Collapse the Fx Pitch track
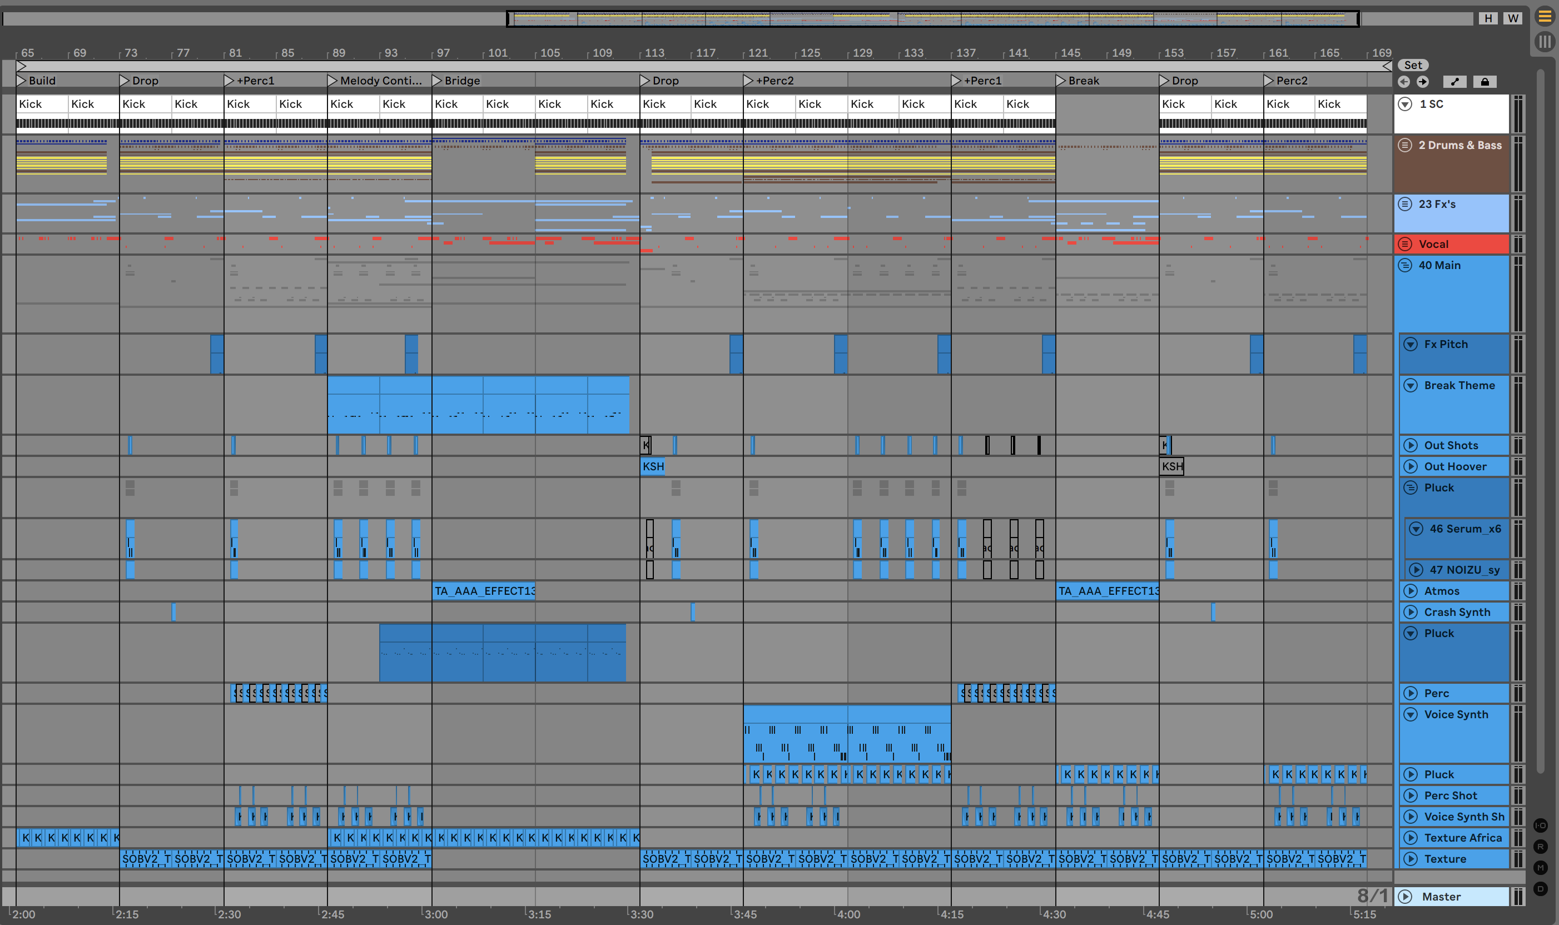This screenshot has height=925, width=1559. tap(1410, 344)
